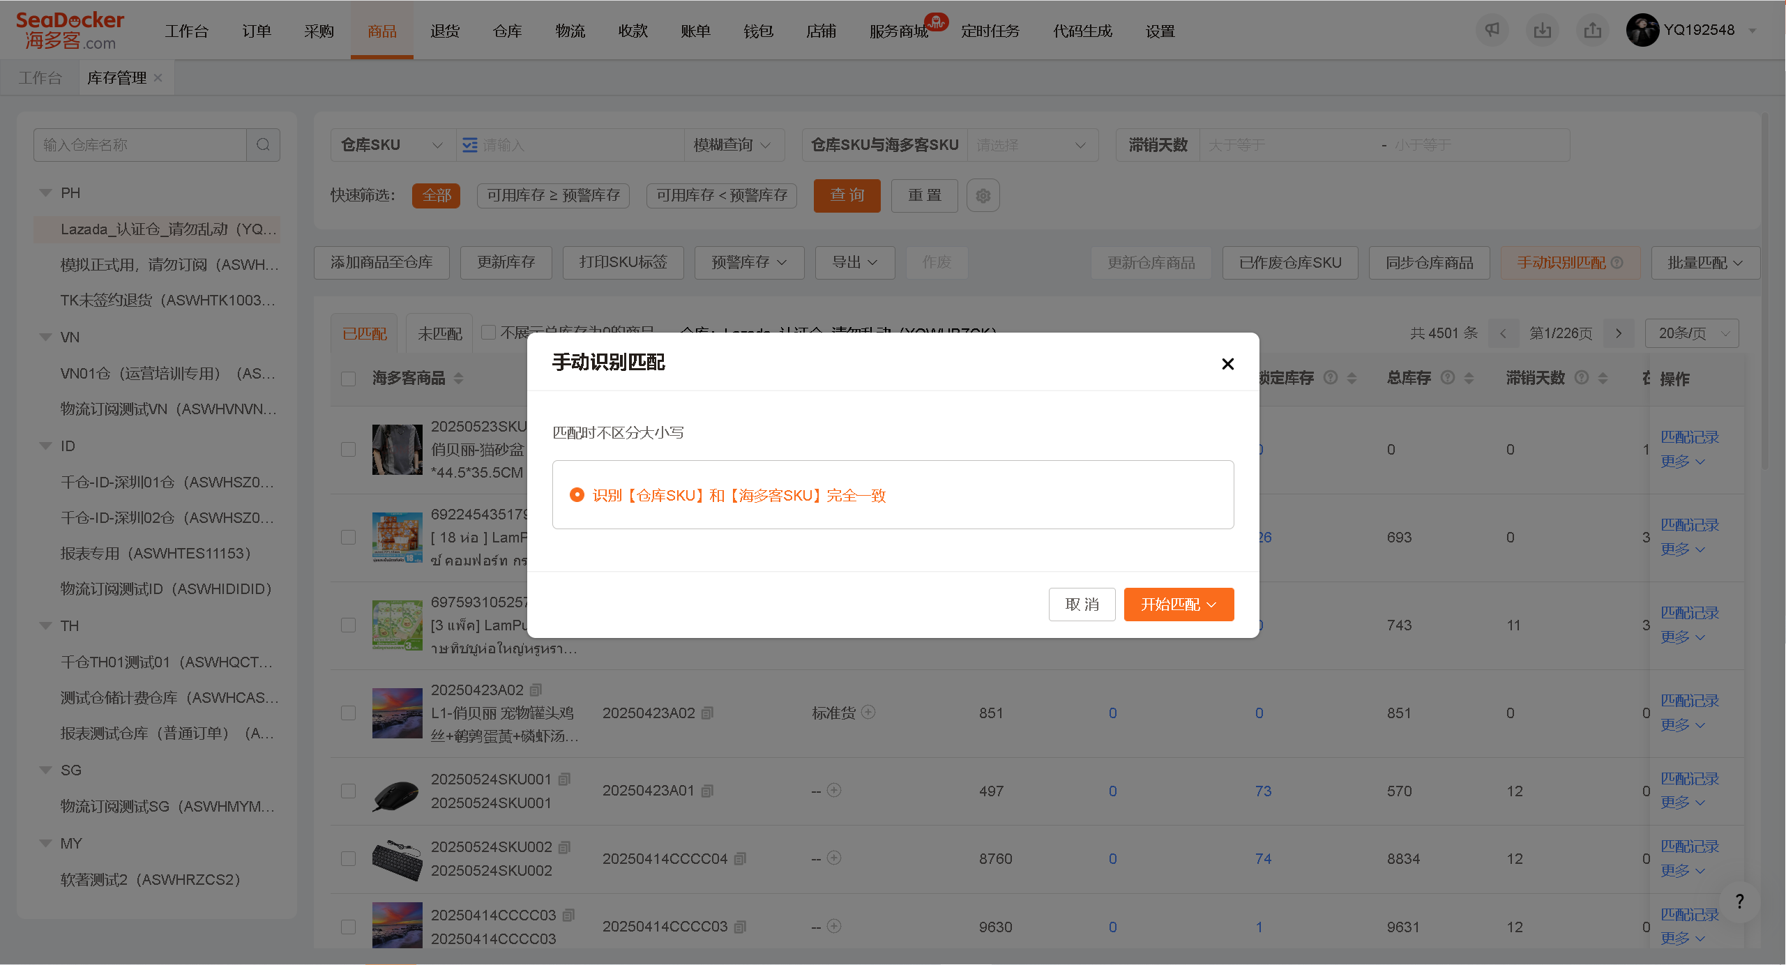Open the 订单 top menu

click(x=257, y=31)
